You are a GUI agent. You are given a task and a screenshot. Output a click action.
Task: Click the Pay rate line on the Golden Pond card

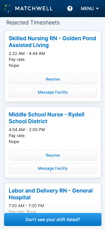point(18,60)
